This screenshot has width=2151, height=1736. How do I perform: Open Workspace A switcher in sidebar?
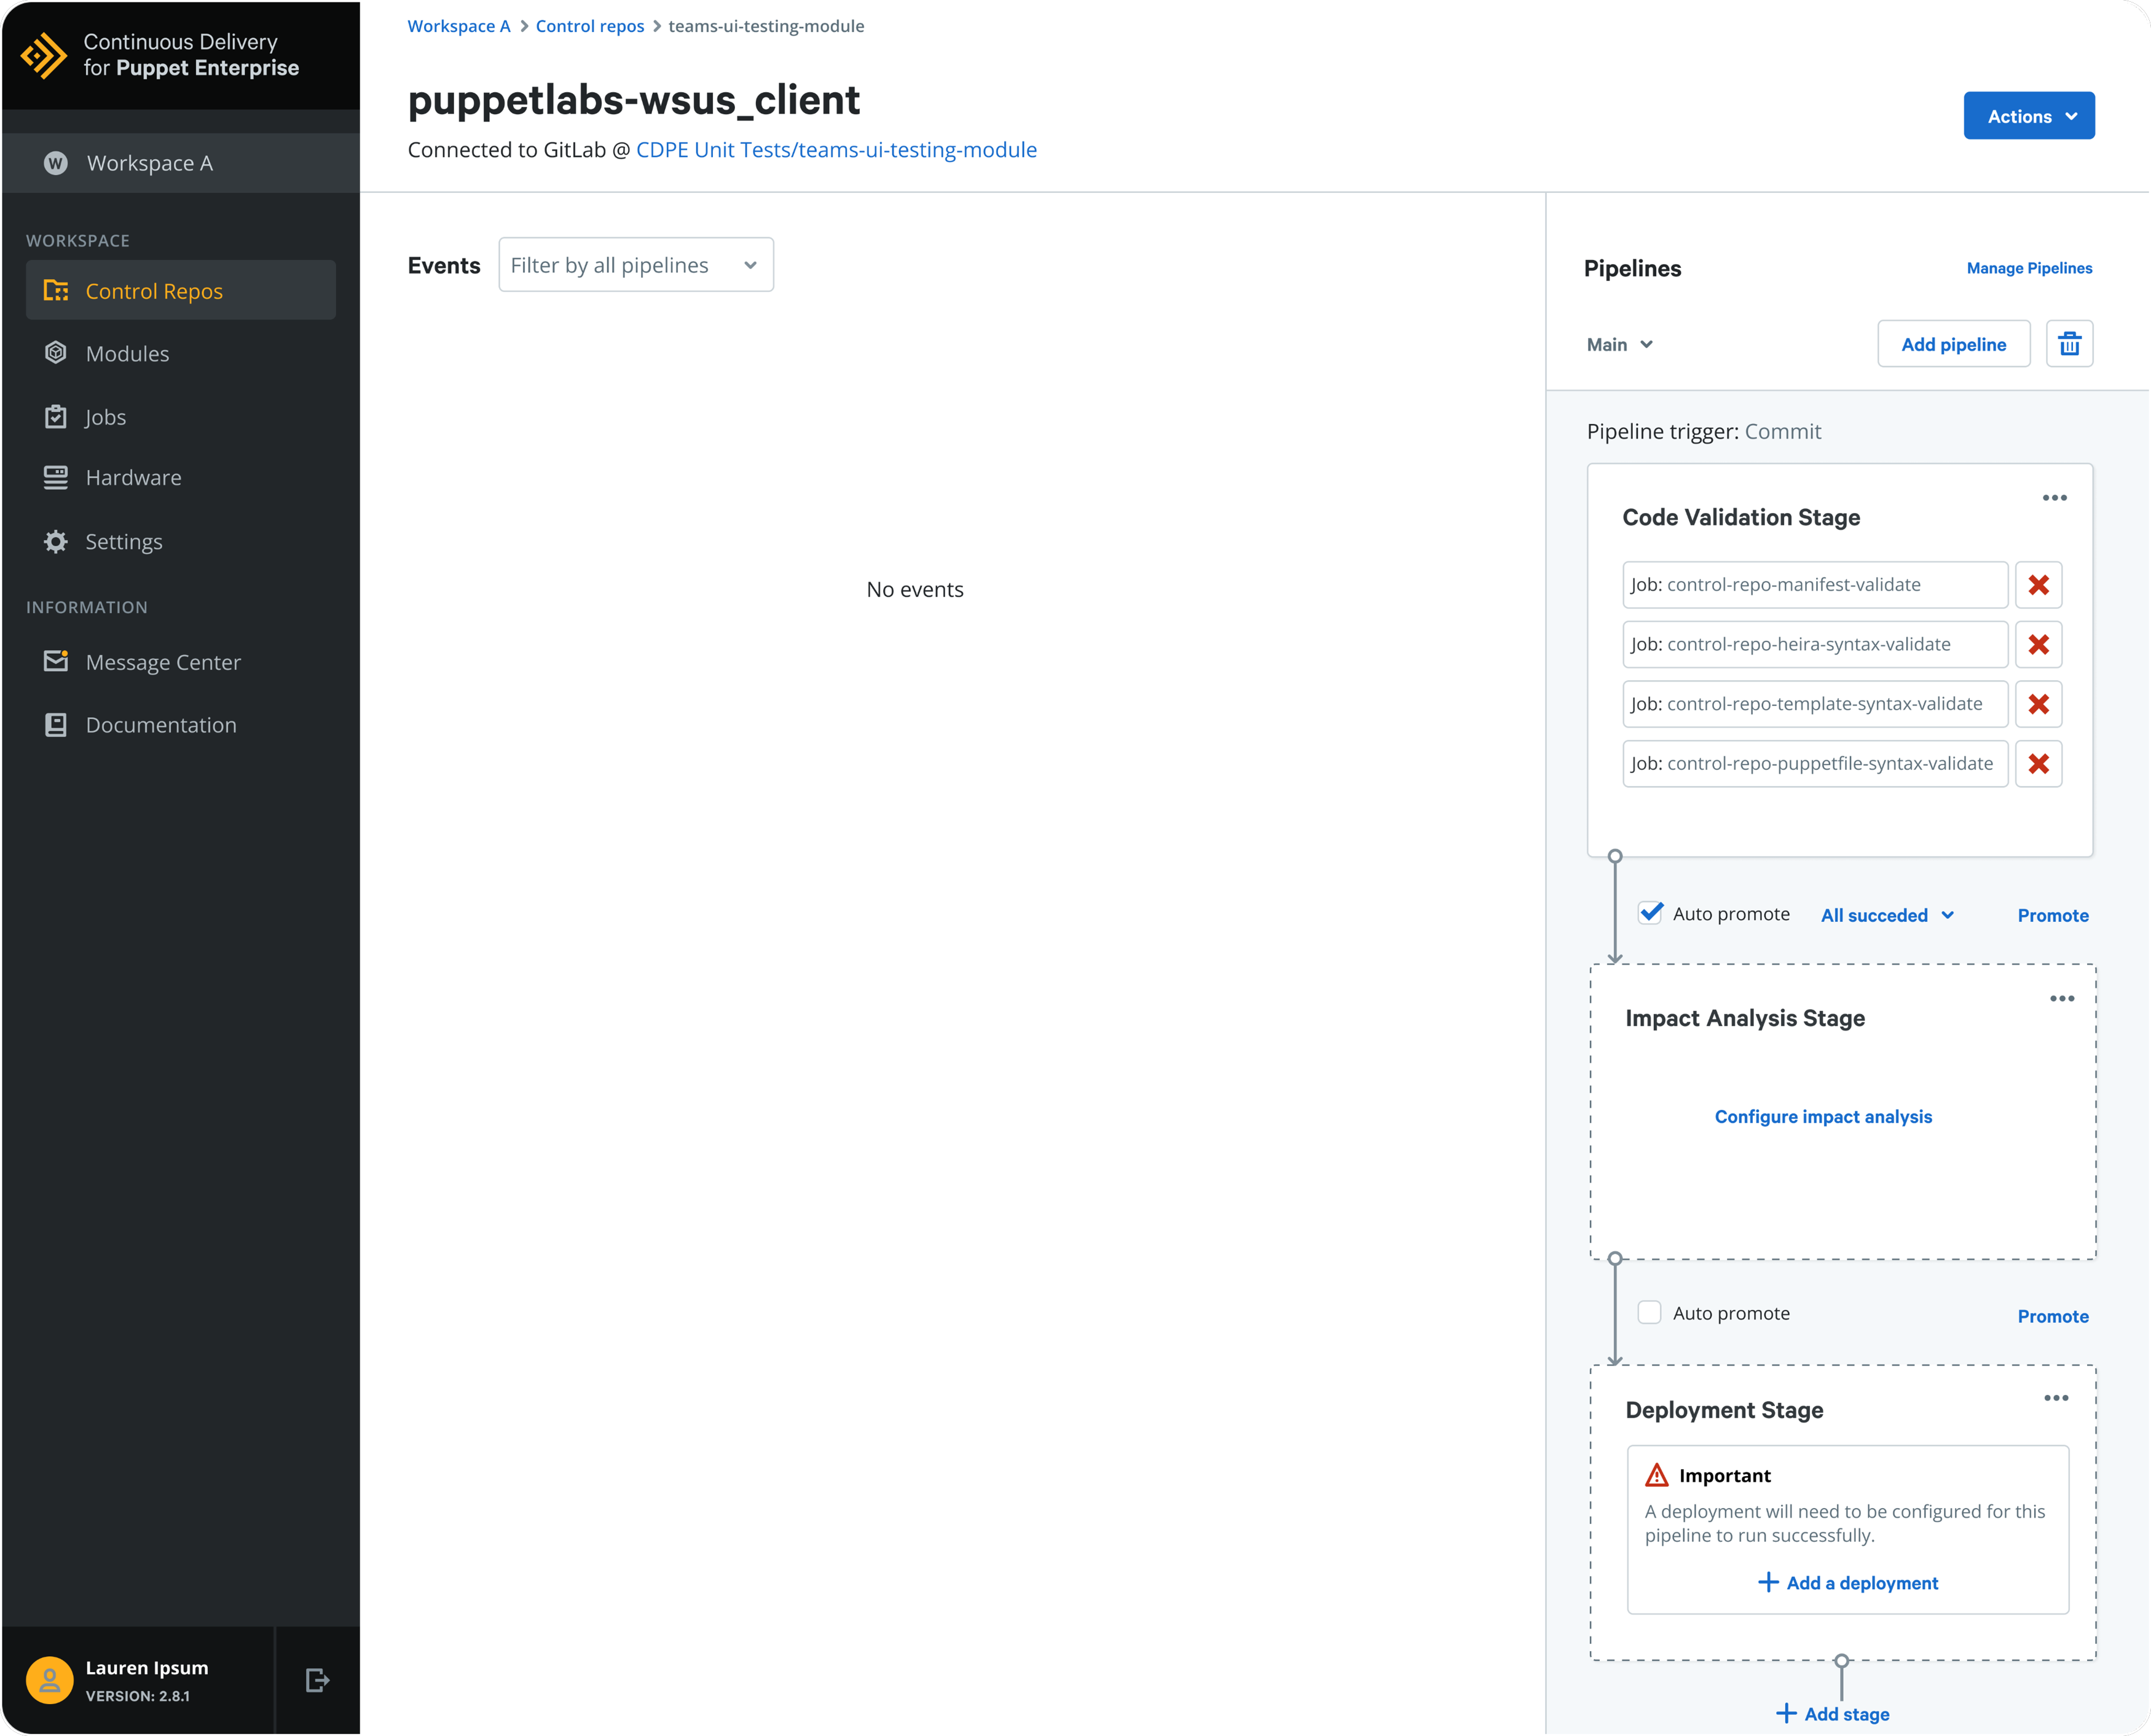point(181,163)
